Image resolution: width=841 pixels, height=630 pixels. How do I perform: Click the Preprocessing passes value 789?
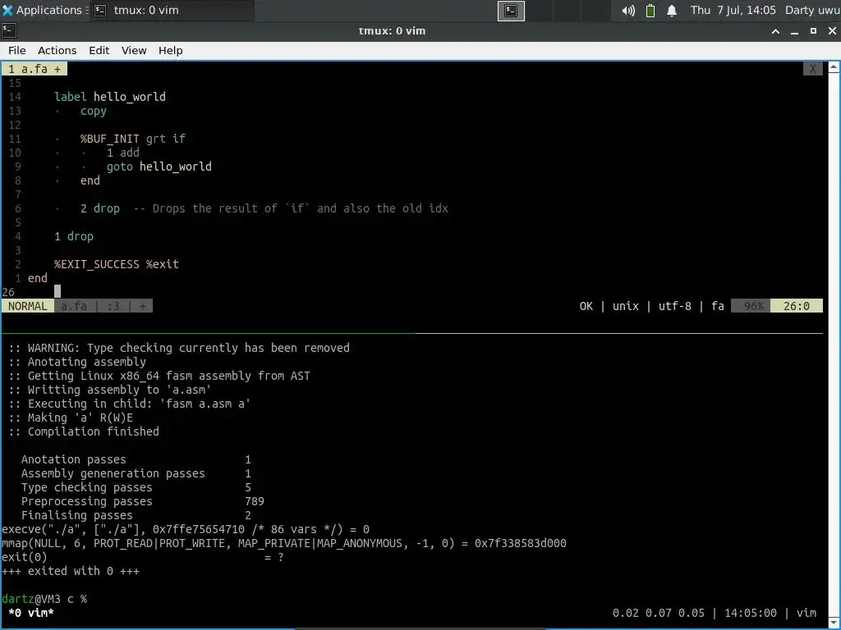pos(255,501)
